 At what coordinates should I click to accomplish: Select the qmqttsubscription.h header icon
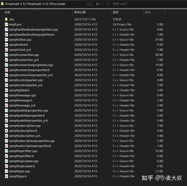click(x=6, y=131)
